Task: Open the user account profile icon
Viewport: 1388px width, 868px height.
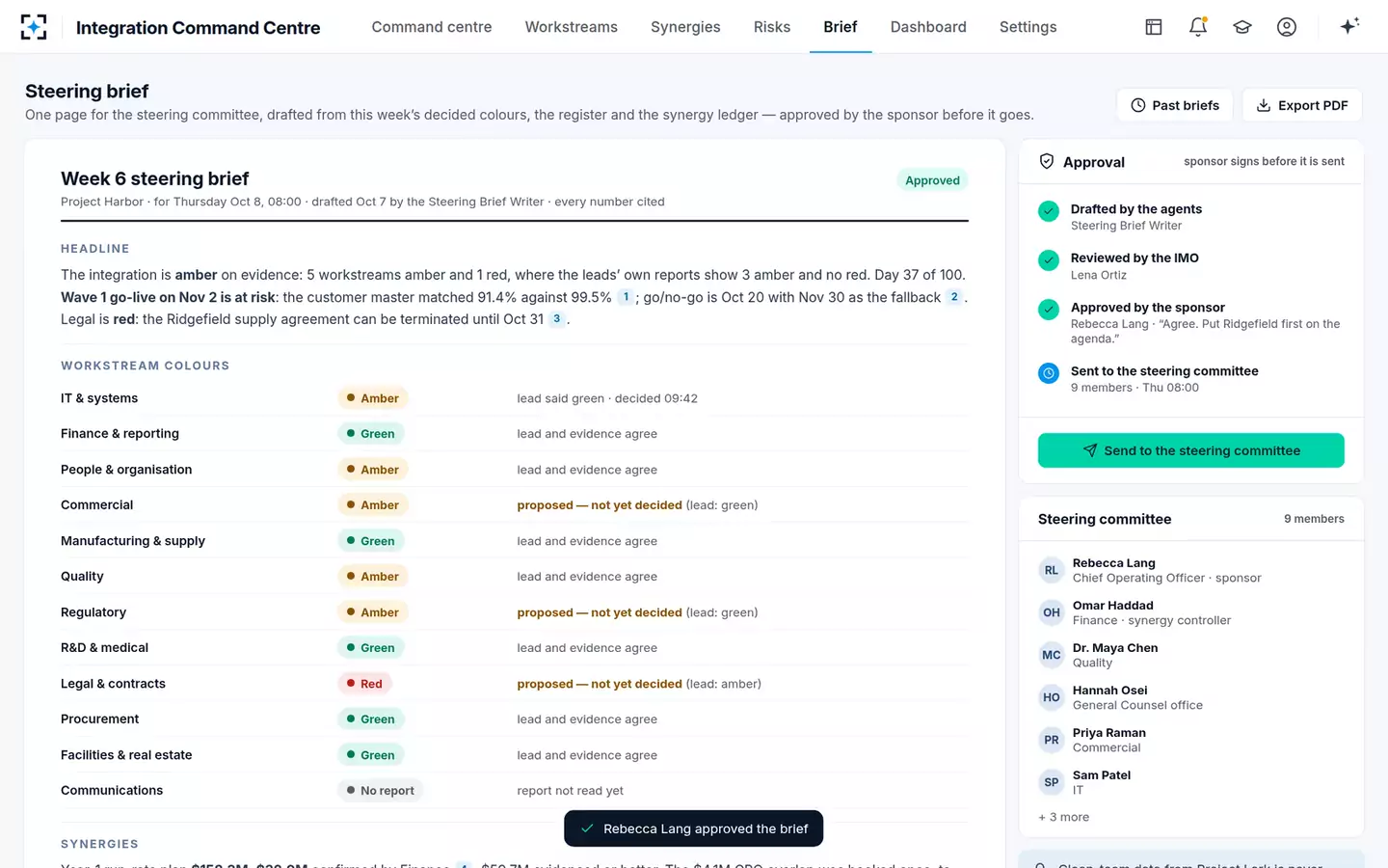Action: point(1287,27)
